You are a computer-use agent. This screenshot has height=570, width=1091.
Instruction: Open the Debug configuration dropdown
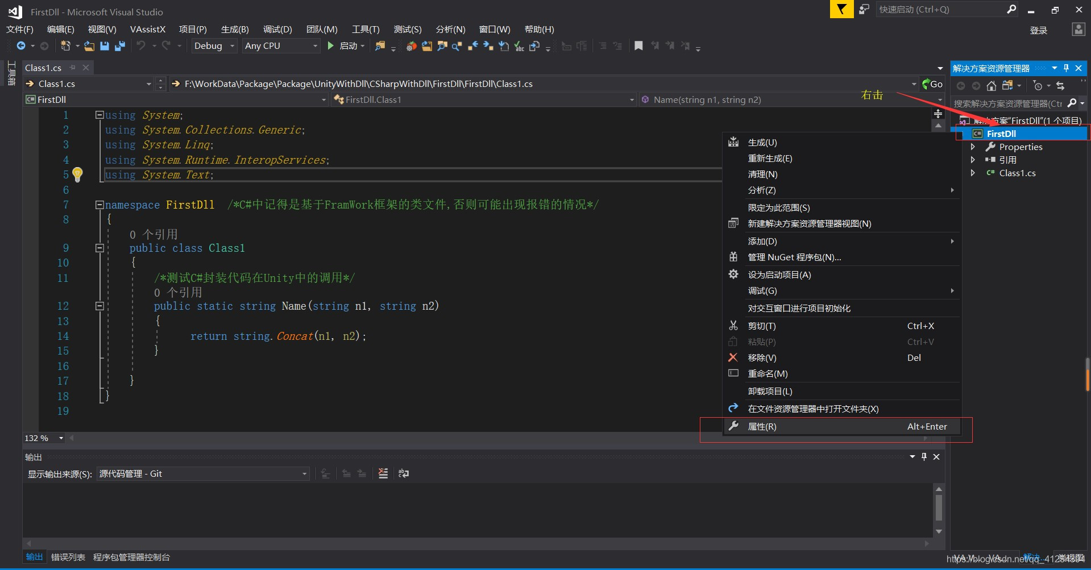[x=214, y=45]
